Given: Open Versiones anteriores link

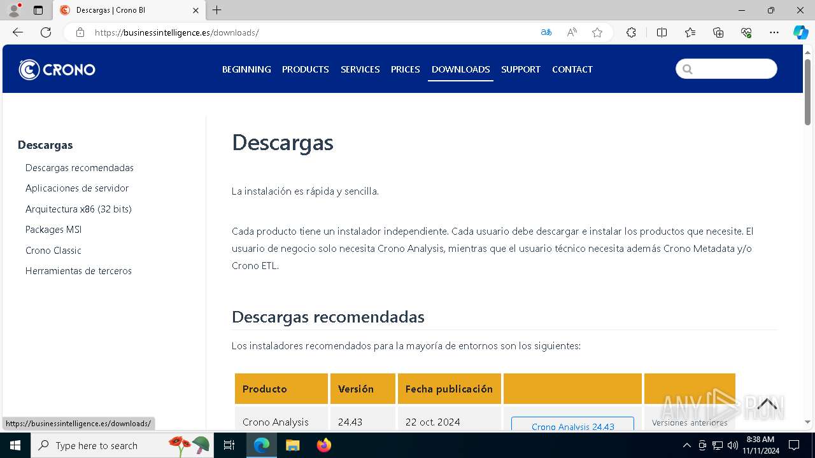Looking at the screenshot, I should pos(690,422).
